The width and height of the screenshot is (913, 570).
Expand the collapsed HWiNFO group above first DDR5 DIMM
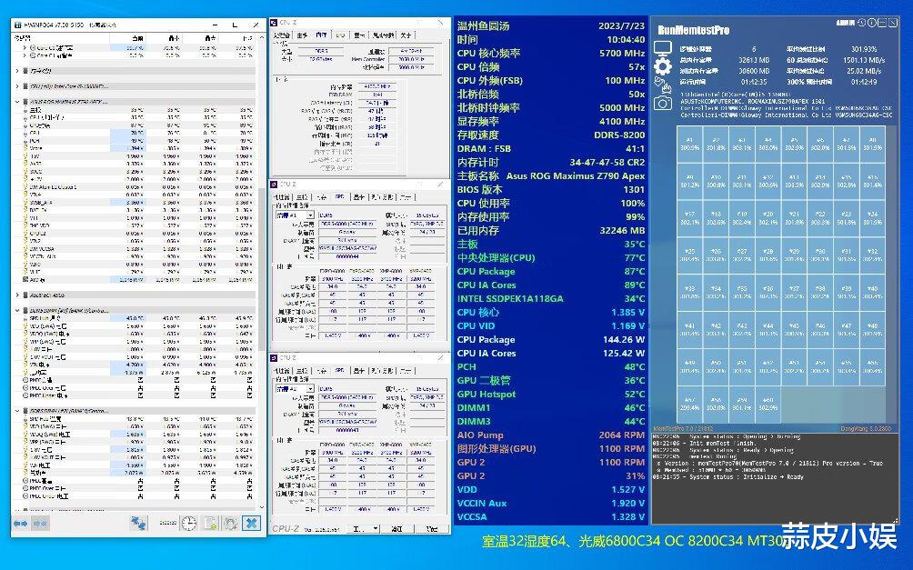click(17, 295)
